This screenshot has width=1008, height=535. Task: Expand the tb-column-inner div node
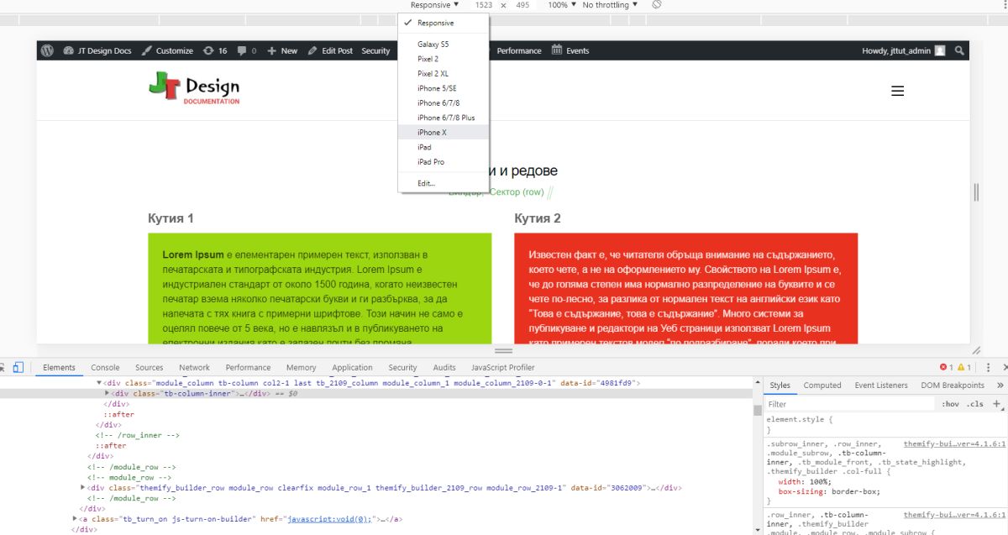click(x=107, y=393)
